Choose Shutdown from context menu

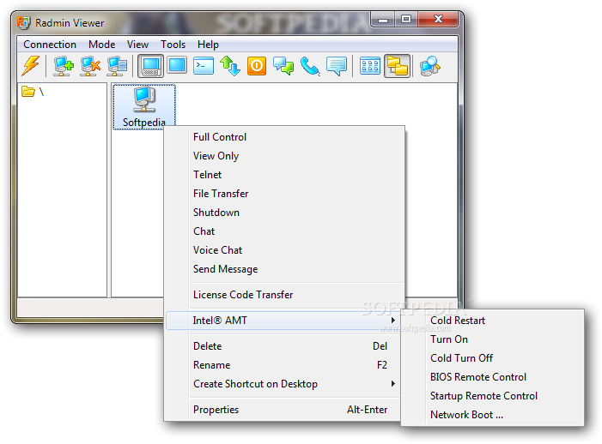click(284, 213)
